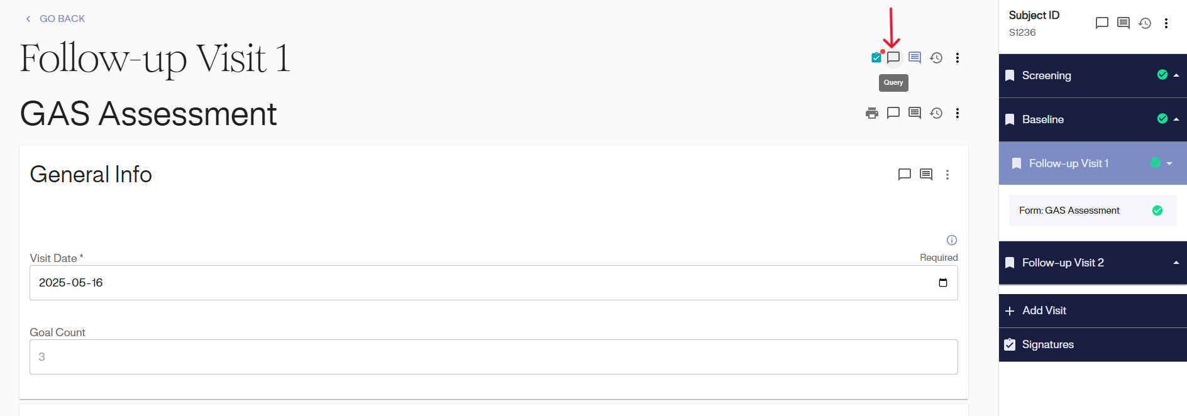
Task: Click the Goal Count input field
Action: [494, 357]
